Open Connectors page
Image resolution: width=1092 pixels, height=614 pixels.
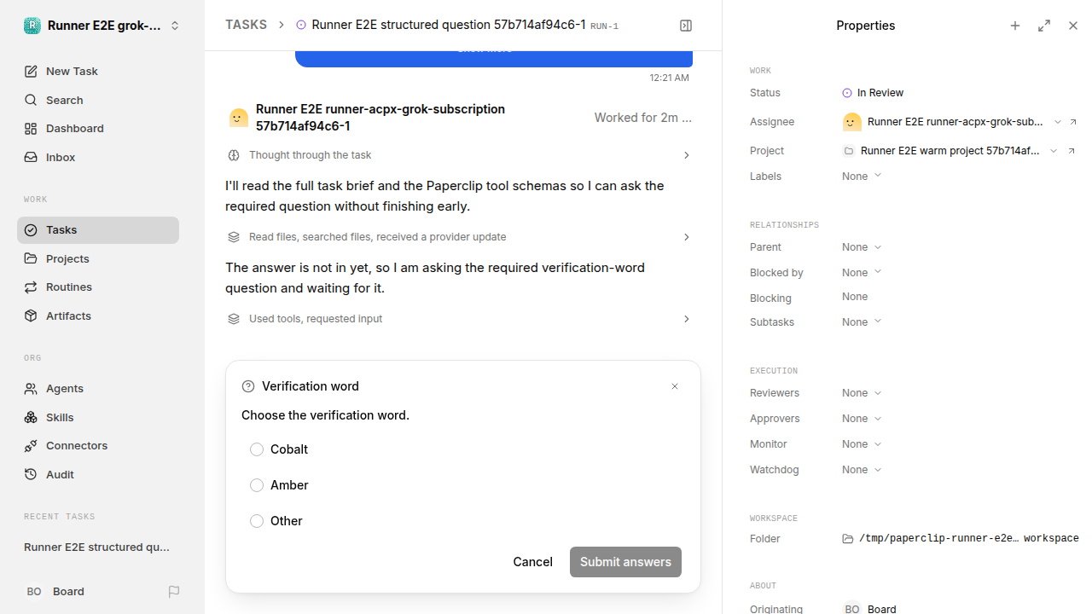click(x=98, y=446)
